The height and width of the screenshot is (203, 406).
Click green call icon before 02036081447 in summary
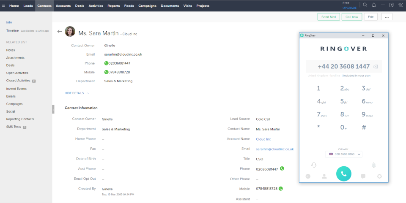click(106, 63)
